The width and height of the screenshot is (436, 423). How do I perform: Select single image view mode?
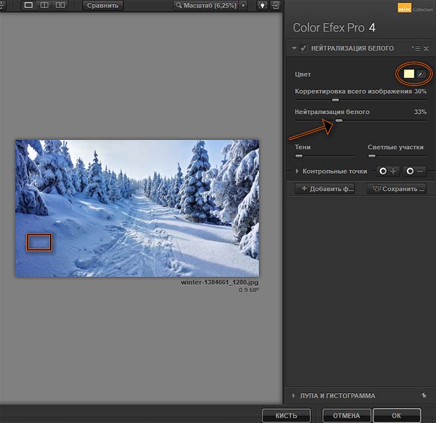pyautogui.click(x=28, y=5)
